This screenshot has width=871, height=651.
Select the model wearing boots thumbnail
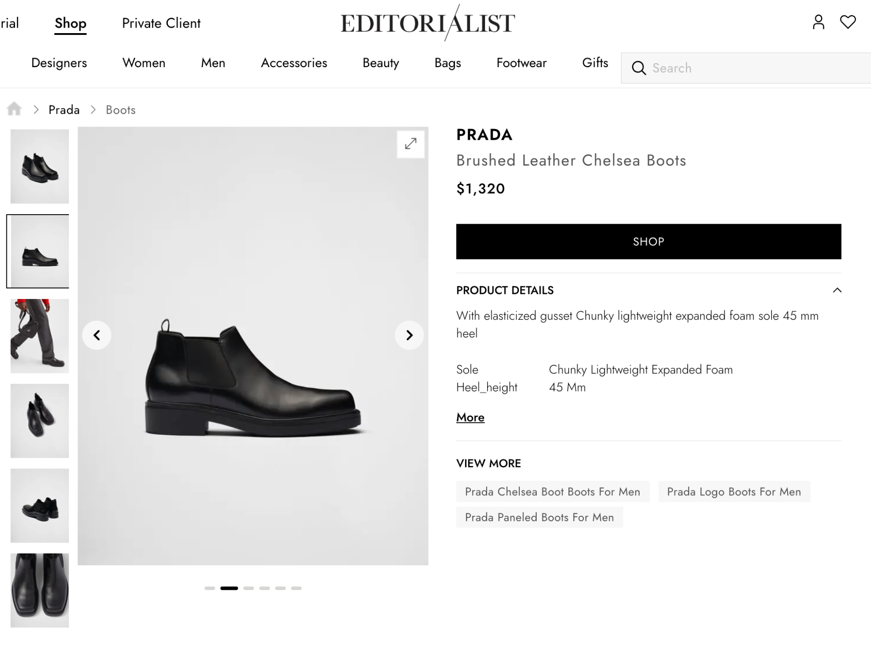click(x=39, y=336)
